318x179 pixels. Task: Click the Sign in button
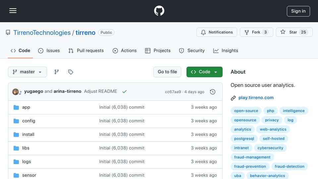tap(298, 11)
